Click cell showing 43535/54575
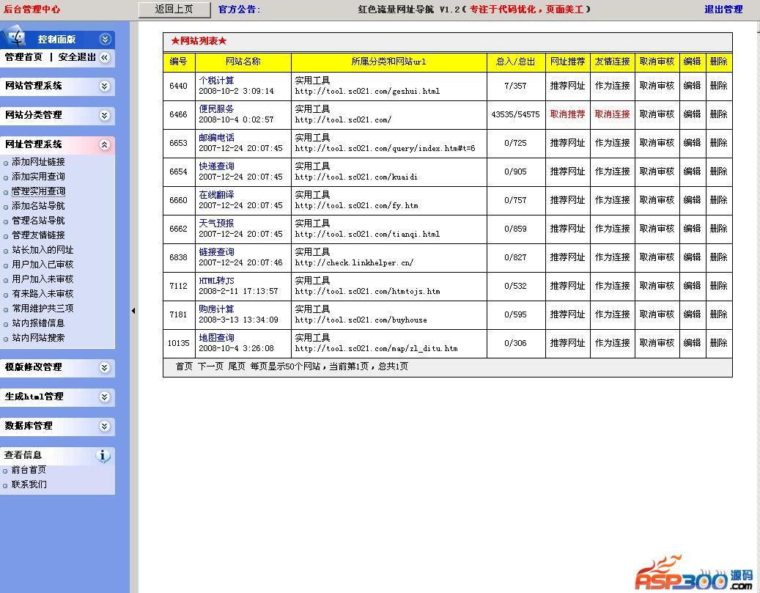This screenshot has height=593, width=760. [x=515, y=114]
